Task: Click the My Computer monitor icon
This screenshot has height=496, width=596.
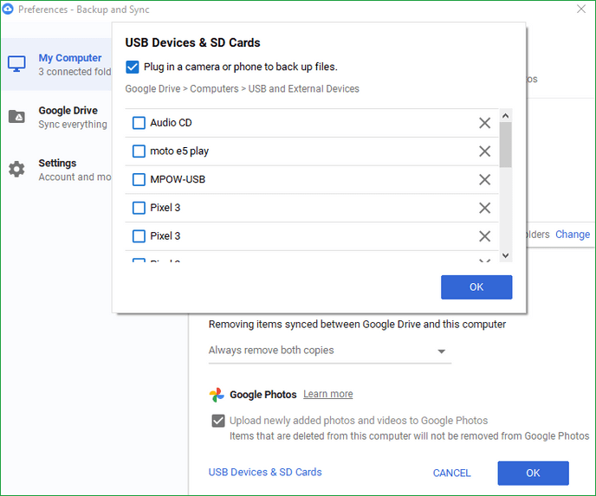Action: [16, 64]
